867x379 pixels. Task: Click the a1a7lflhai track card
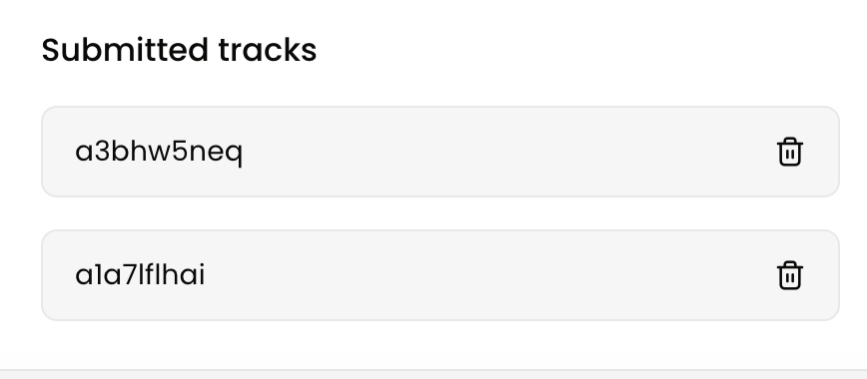point(440,275)
